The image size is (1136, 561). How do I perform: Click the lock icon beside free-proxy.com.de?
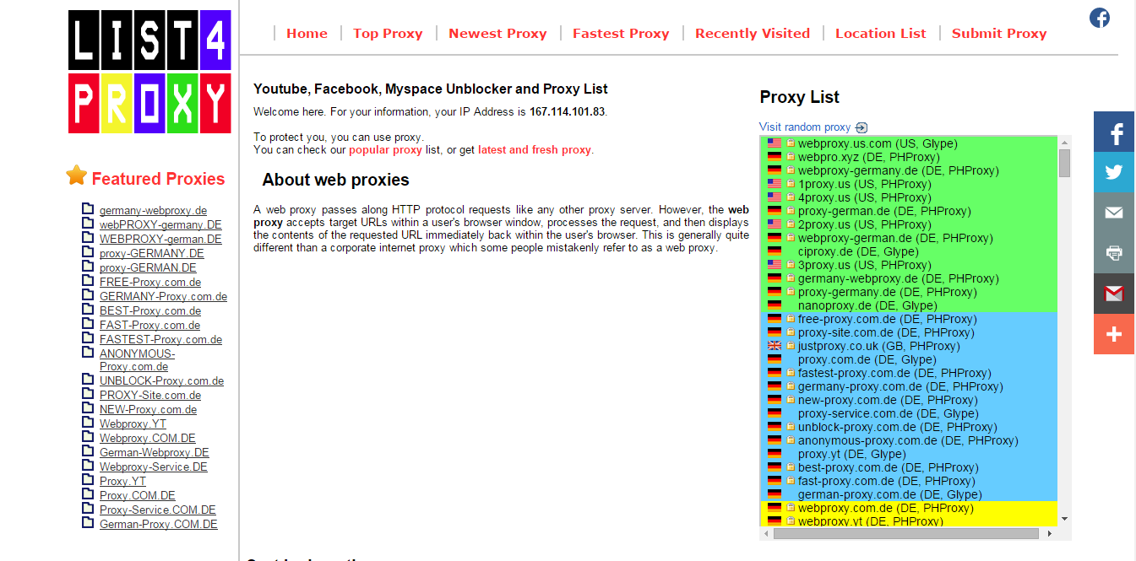791,318
